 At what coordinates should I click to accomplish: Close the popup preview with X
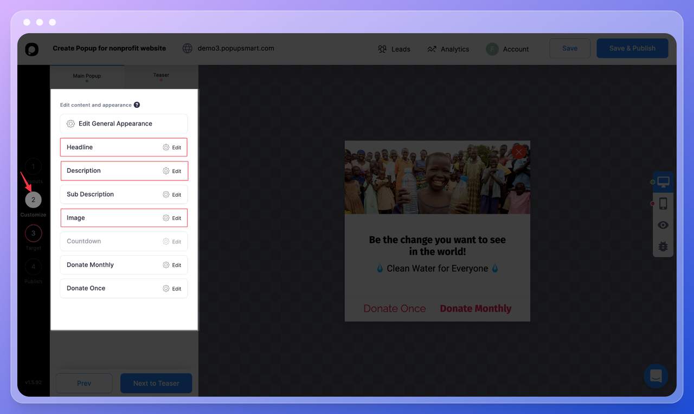pyautogui.click(x=519, y=152)
